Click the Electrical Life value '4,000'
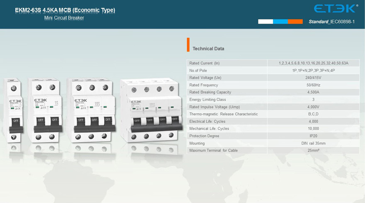 click(313, 122)
